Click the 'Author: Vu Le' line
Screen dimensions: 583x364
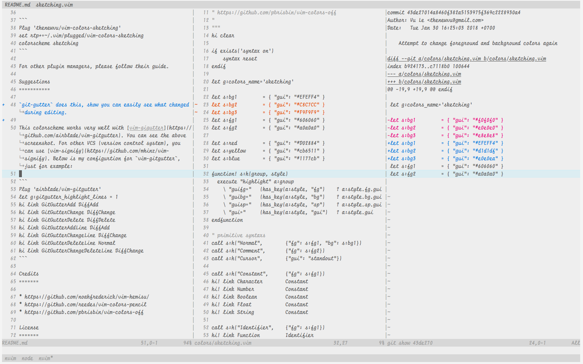(x=435, y=20)
